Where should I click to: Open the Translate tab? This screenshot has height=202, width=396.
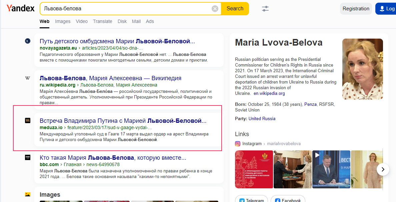103,21
